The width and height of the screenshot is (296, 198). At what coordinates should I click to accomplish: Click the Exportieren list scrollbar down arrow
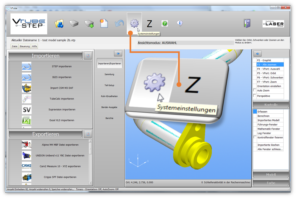click(90, 183)
